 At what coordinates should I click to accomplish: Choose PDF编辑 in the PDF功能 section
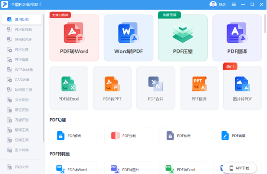[x=238, y=136]
